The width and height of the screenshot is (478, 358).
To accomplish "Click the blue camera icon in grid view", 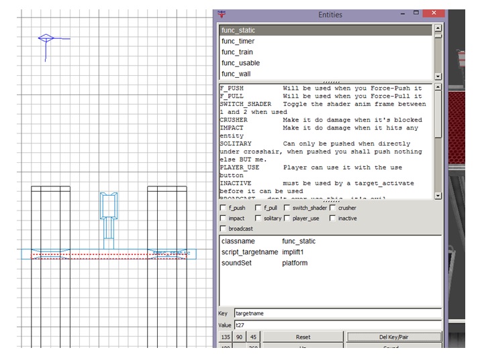I will [46, 38].
